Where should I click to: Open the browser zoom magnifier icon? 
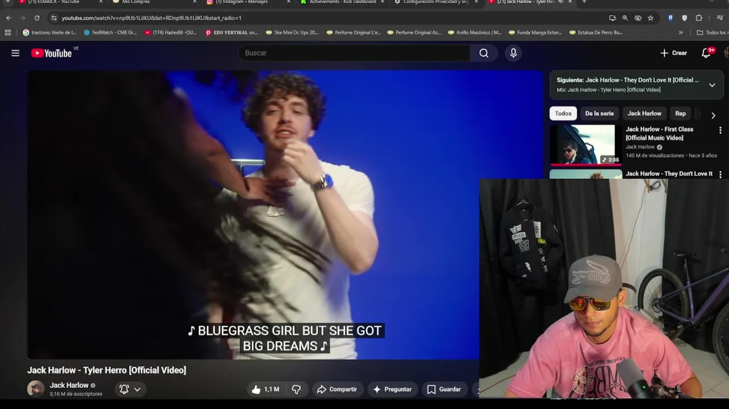pos(625,18)
